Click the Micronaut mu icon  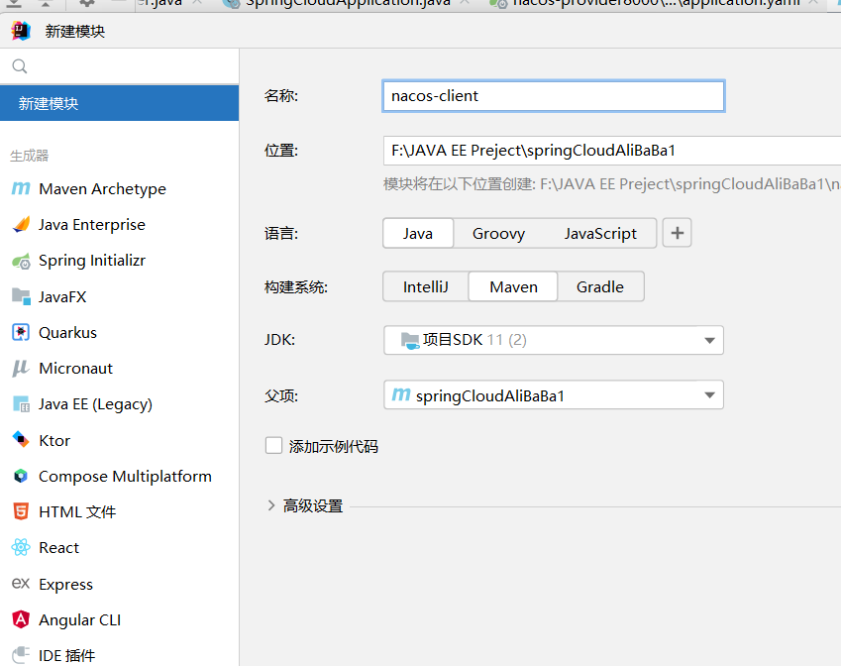coord(21,368)
